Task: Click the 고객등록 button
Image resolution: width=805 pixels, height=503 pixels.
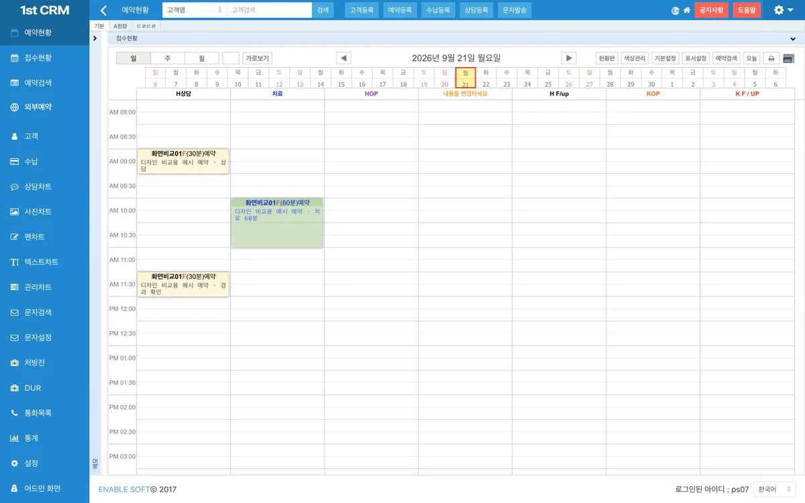Action: coord(362,10)
